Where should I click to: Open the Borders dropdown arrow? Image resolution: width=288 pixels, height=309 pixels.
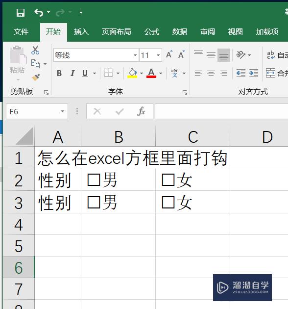tap(118, 73)
